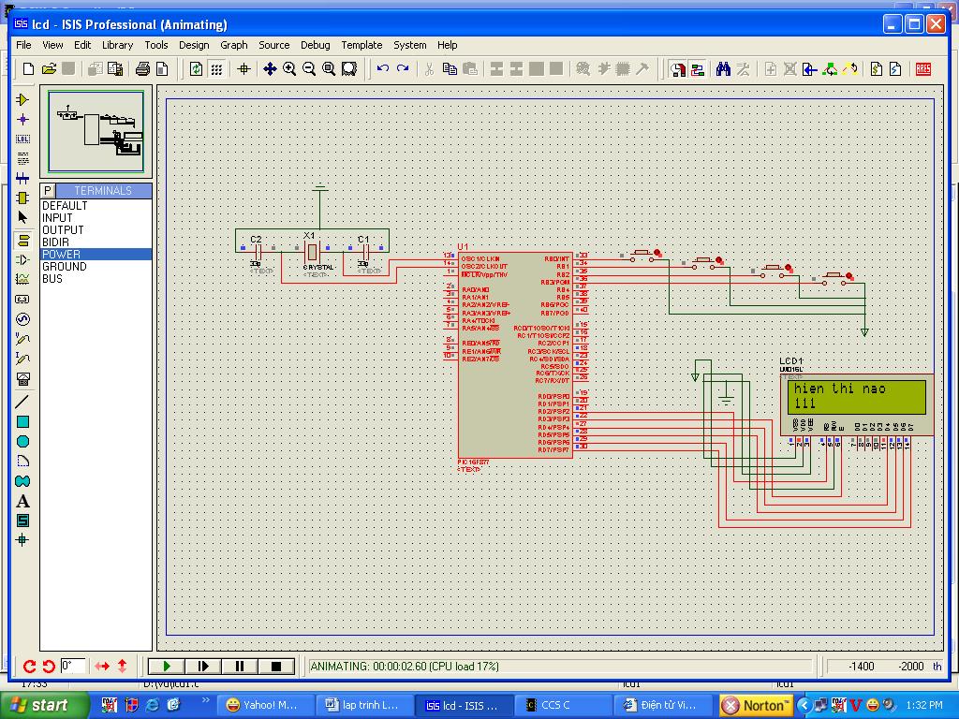Toggle the grid display button
This screenshot has height=719, width=959.
tap(216, 68)
